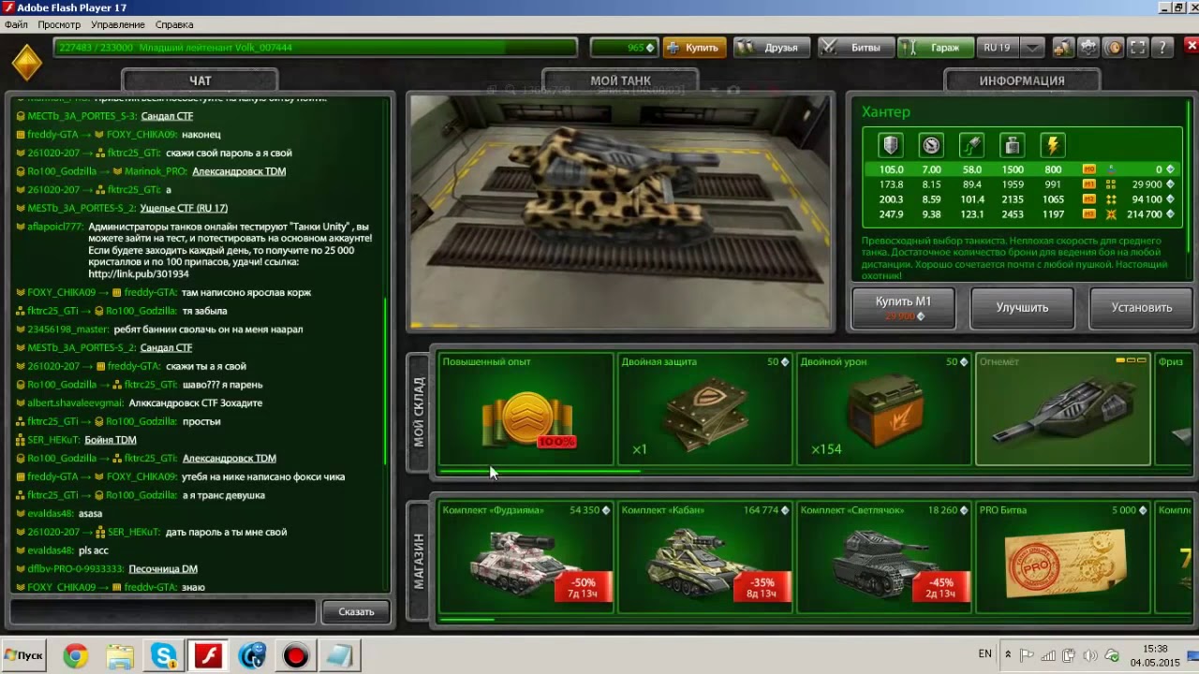Toggle the fullscreen icon
This screenshot has height=674, width=1199.
[x=1137, y=48]
